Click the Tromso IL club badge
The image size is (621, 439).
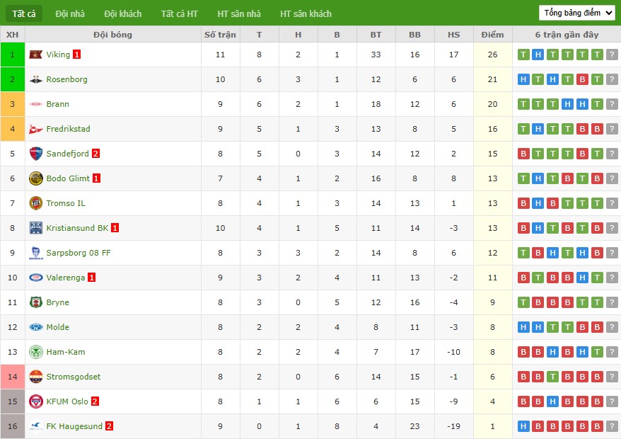35,203
